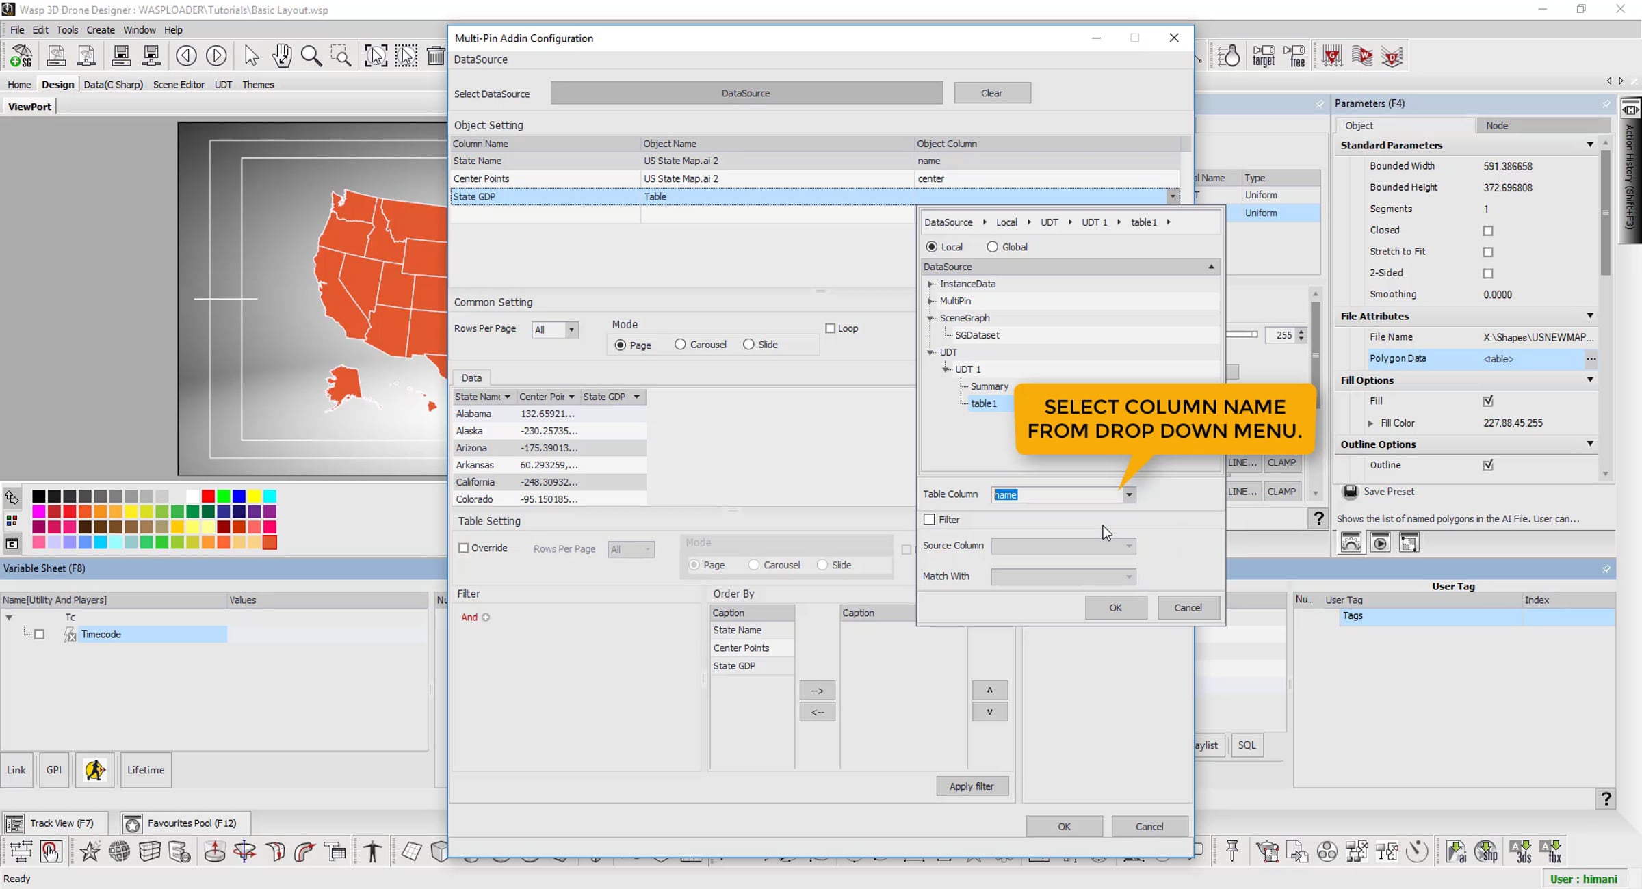Expand the InstanceData tree node

(x=930, y=284)
